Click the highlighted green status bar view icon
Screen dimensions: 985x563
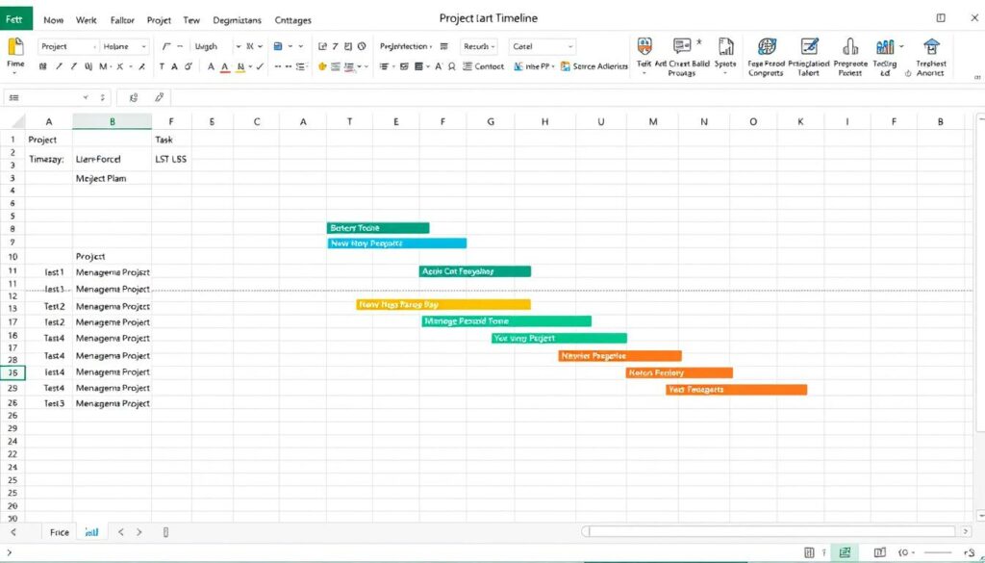(845, 552)
